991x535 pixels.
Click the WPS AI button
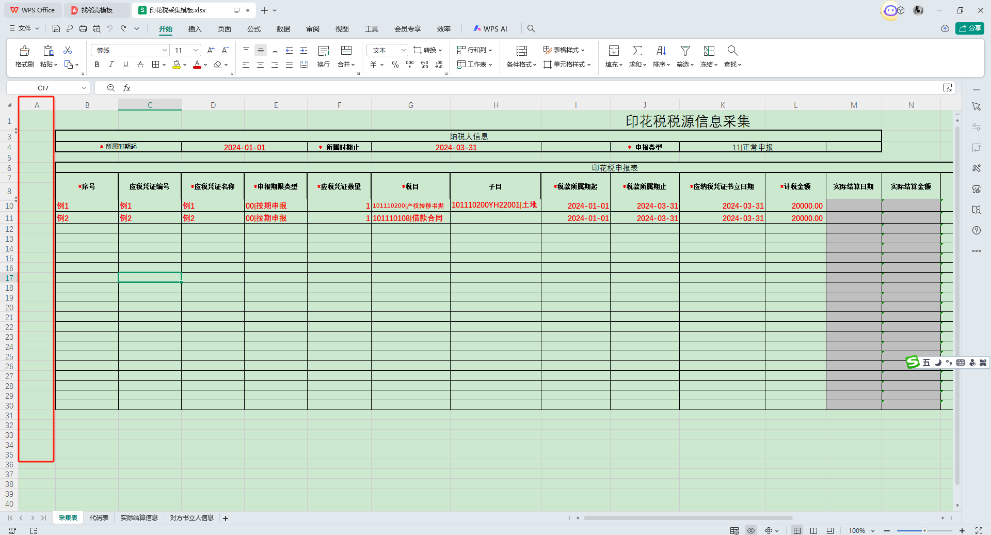(491, 29)
